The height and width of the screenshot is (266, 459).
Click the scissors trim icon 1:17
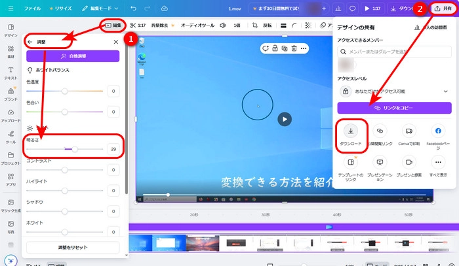click(138, 25)
